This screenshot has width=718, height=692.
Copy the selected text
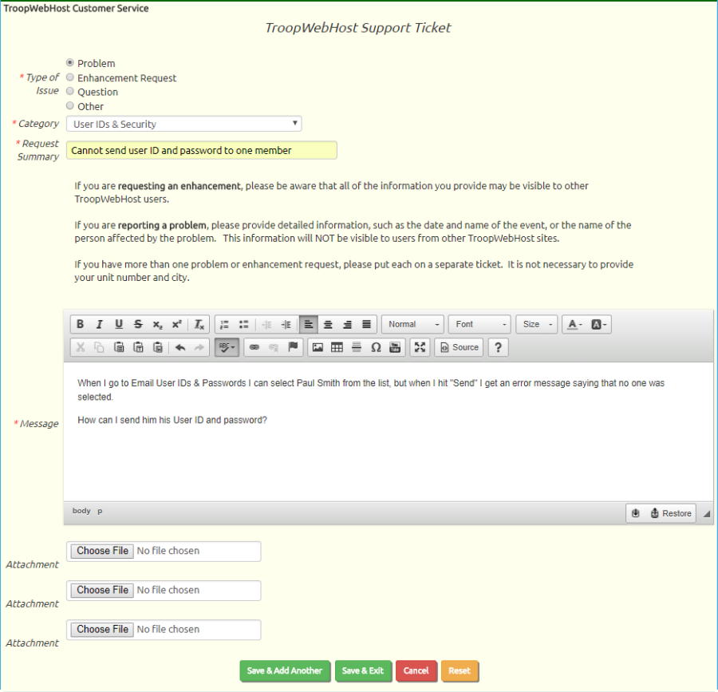(100, 347)
